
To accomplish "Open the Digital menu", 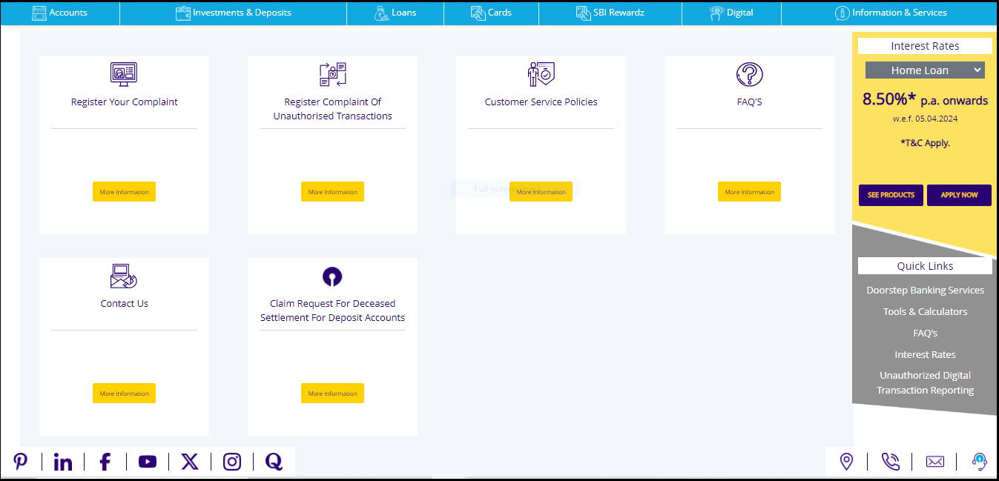I will click(x=731, y=13).
